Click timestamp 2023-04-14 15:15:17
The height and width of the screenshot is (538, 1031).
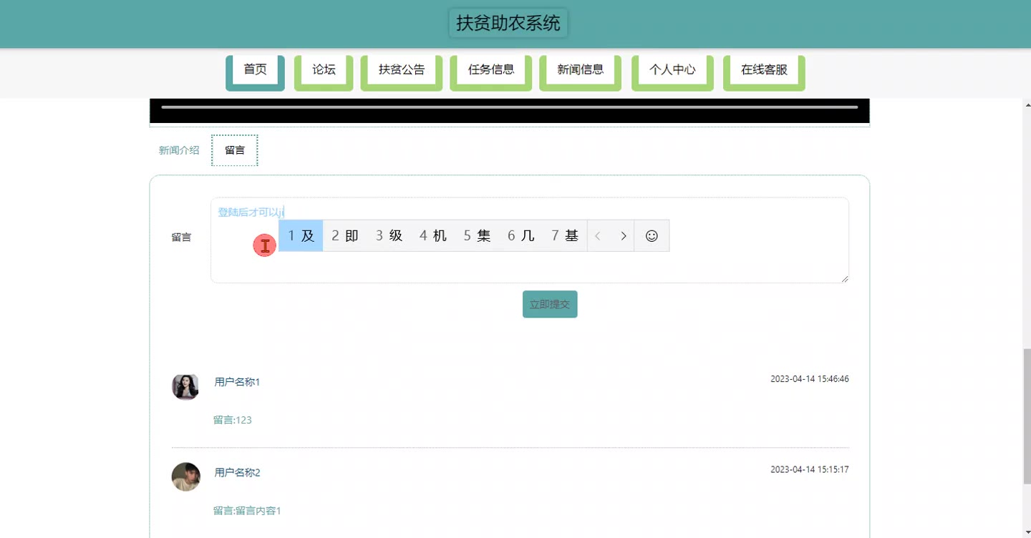click(810, 470)
